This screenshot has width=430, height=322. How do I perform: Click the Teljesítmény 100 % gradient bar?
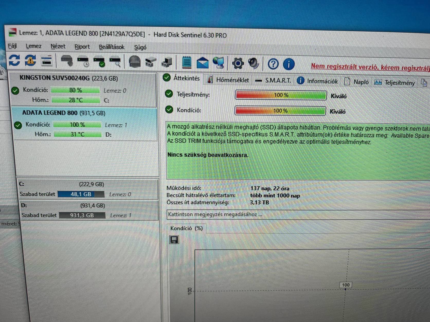[281, 95]
